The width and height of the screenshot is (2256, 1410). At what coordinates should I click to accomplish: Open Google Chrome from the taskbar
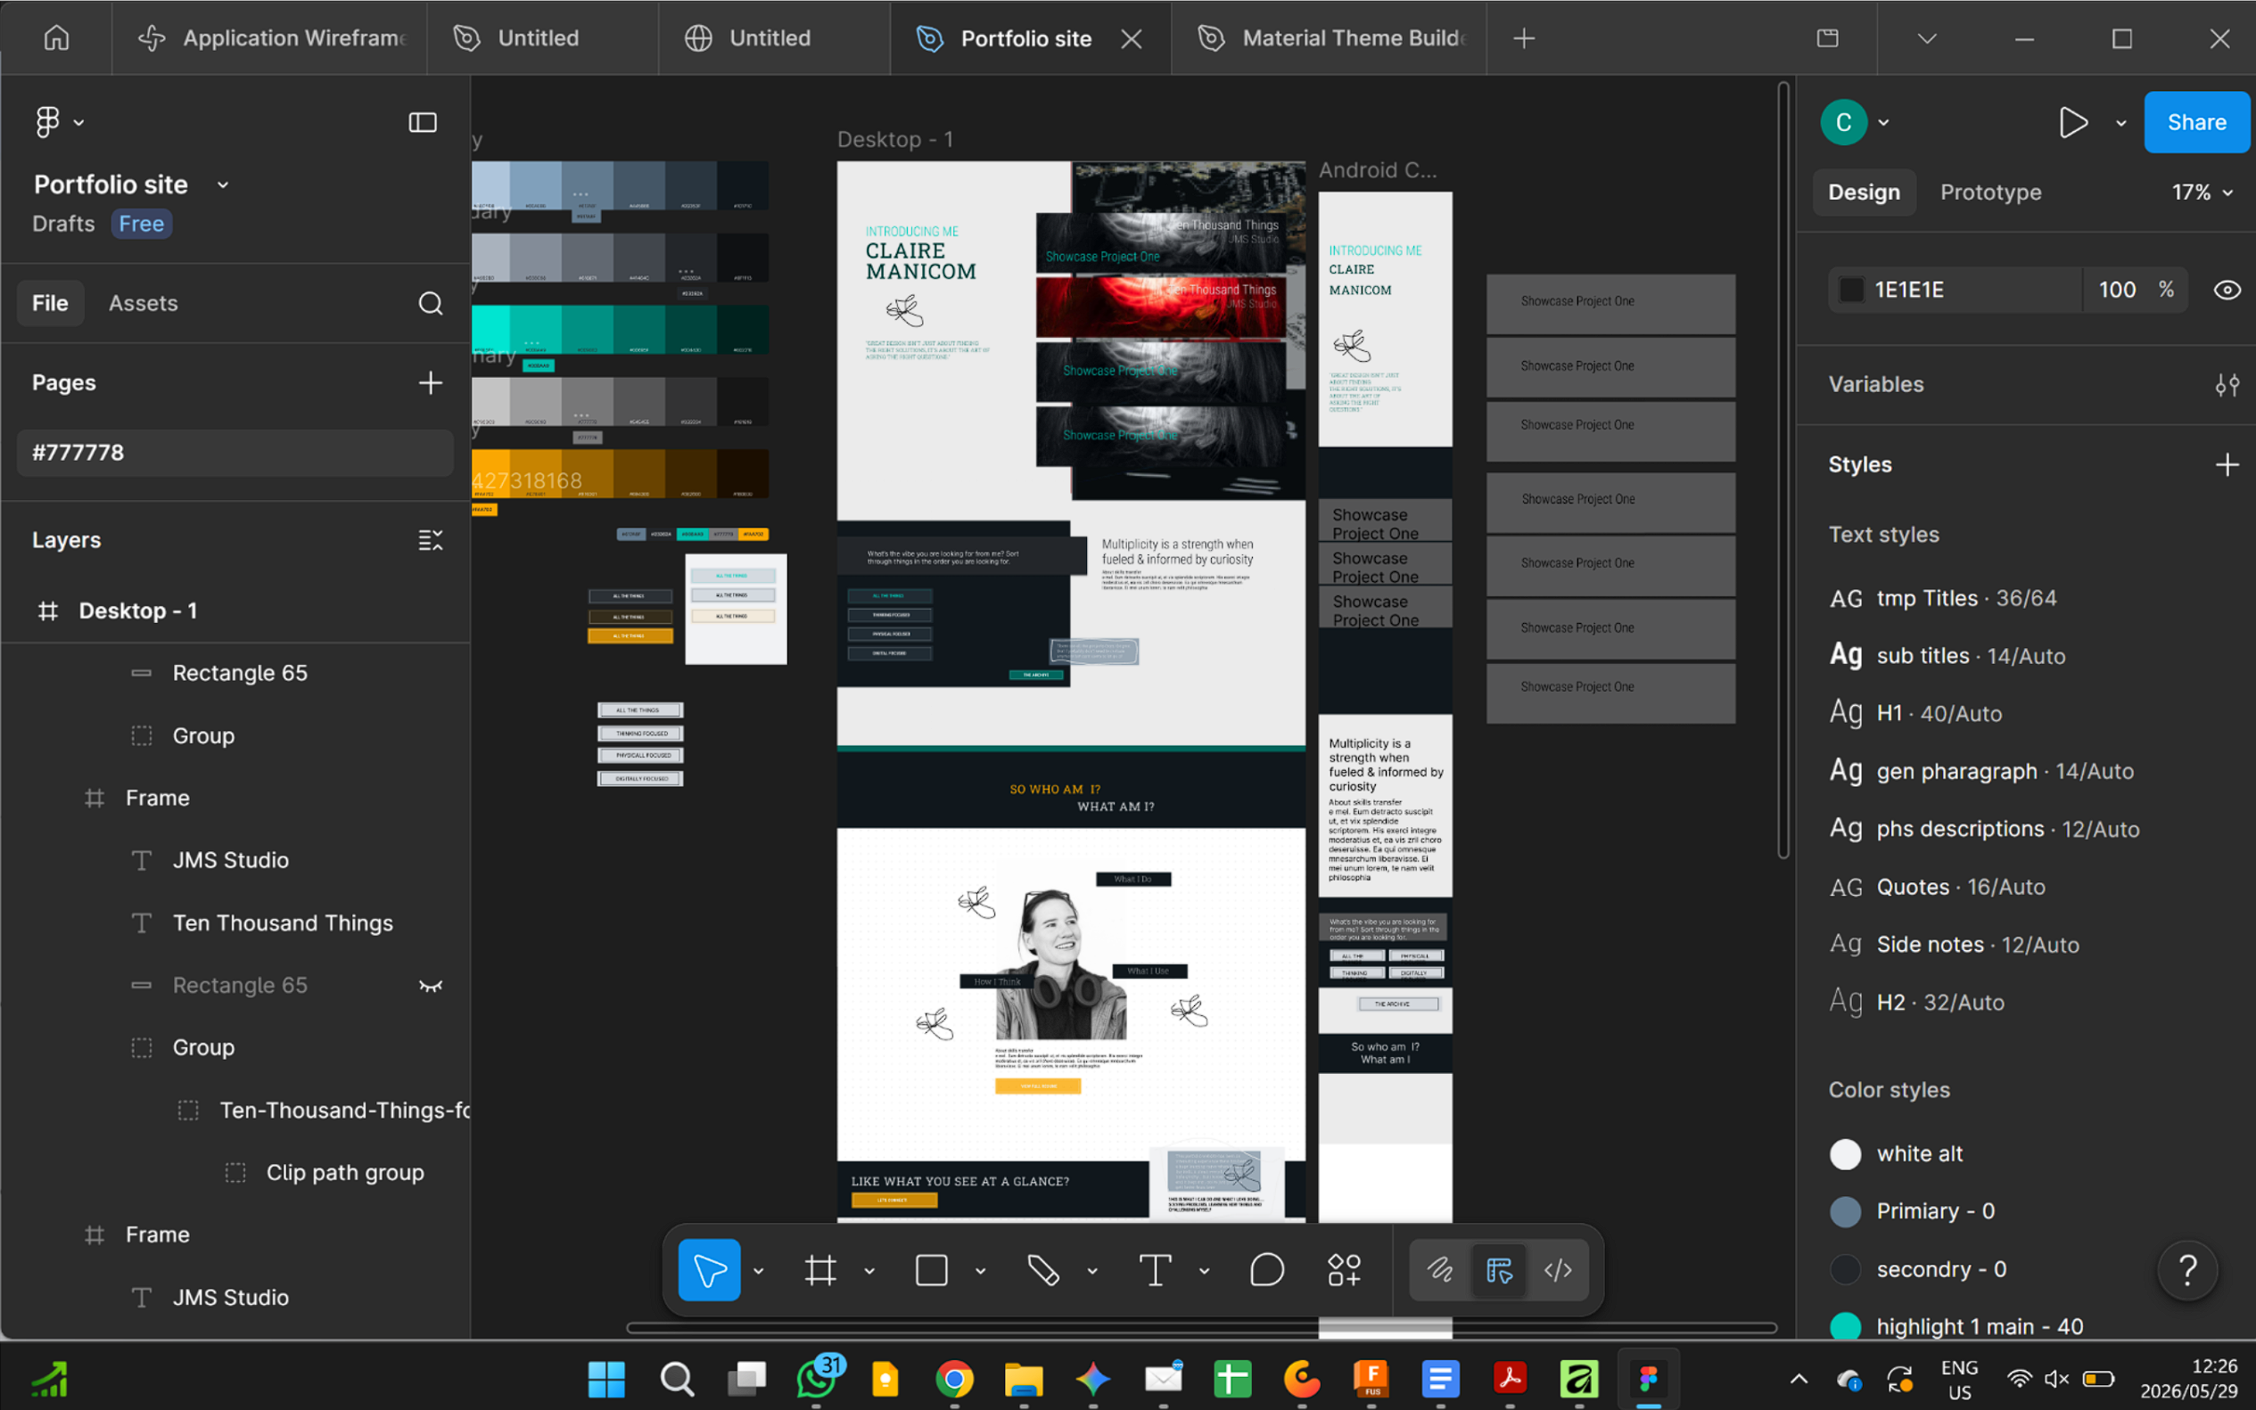click(953, 1379)
